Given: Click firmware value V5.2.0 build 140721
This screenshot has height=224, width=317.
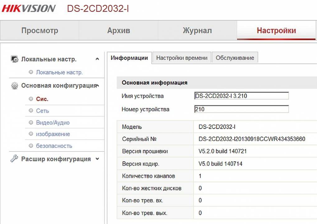Looking at the screenshot, I should [x=223, y=151].
